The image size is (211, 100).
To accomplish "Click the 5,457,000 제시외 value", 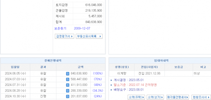I will coord(95,16).
